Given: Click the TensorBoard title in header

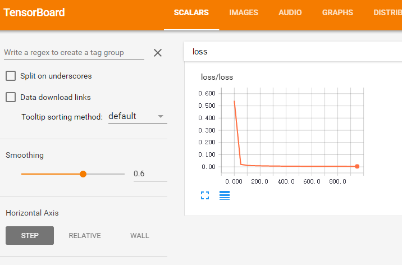Looking at the screenshot, I should pyautogui.click(x=34, y=12).
